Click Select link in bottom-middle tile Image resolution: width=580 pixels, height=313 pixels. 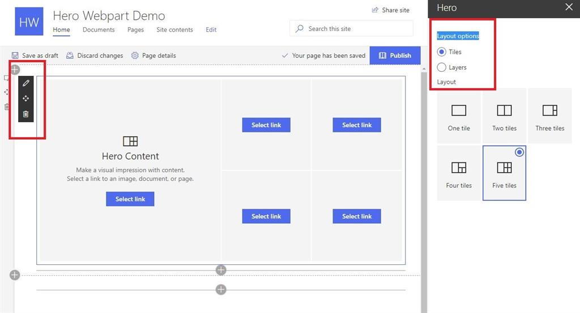tap(266, 216)
